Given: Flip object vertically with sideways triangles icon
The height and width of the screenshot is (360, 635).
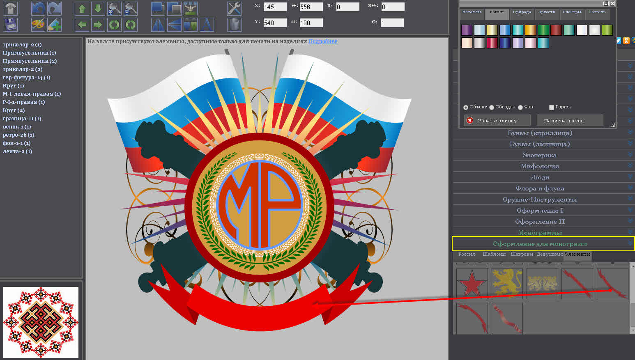Looking at the screenshot, I should [174, 25].
